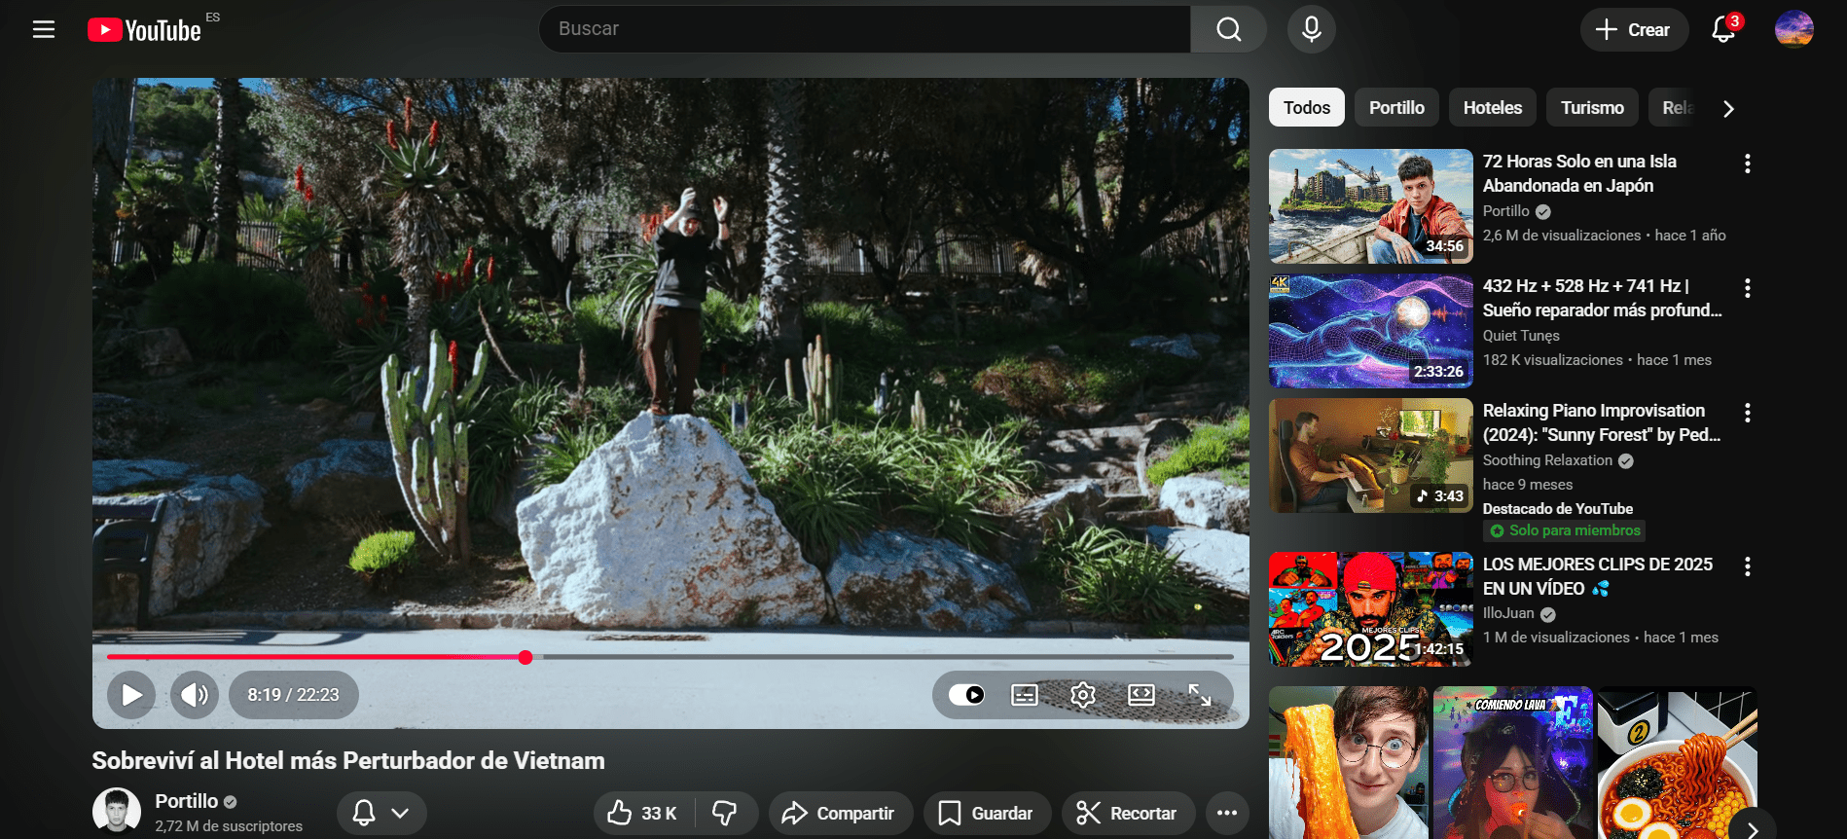Click the Guardar button
The height and width of the screenshot is (839, 1847).
[x=987, y=813]
